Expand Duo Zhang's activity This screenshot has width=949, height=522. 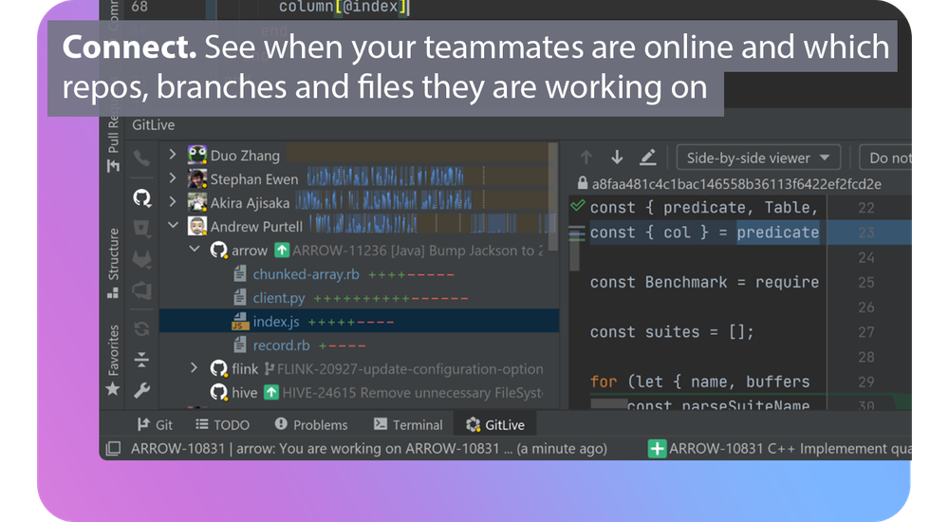click(173, 155)
